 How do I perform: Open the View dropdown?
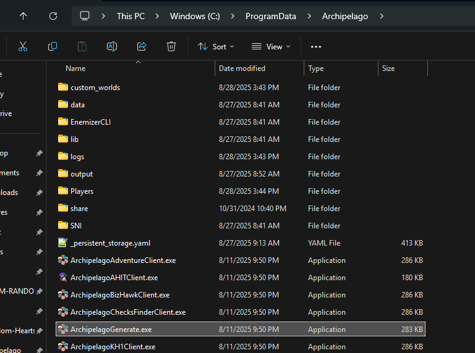[271, 46]
